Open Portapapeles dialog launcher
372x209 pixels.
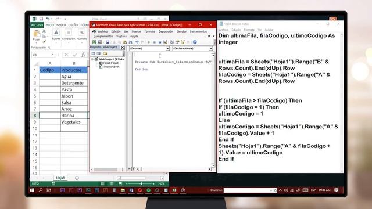(x=49, y=48)
